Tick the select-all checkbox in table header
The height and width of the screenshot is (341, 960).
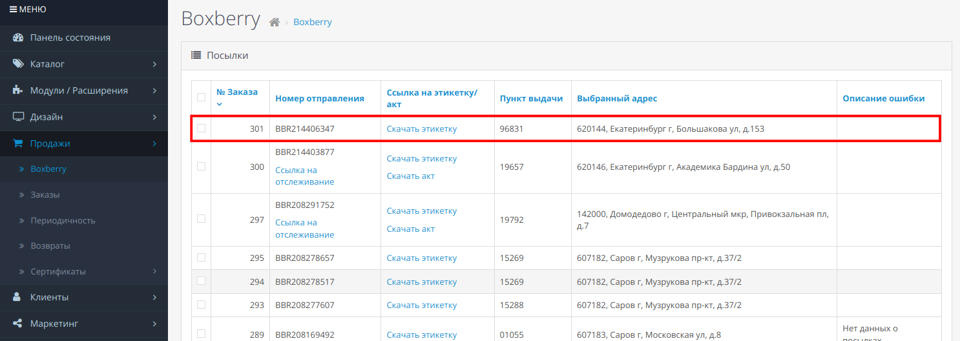[x=201, y=98]
